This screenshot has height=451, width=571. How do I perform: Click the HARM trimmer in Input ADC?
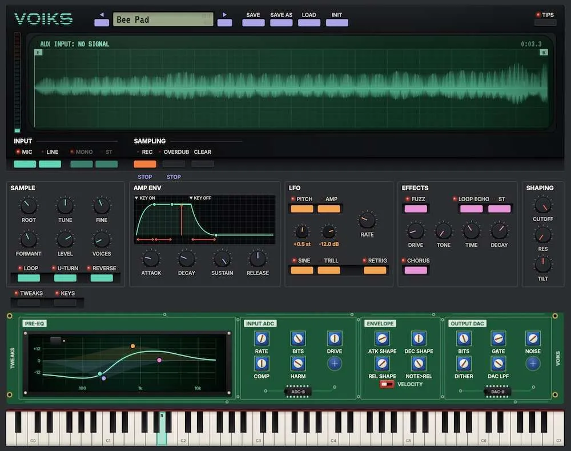(298, 364)
